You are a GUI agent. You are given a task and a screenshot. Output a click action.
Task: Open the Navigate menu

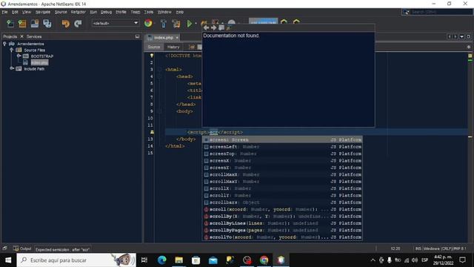pos(43,12)
